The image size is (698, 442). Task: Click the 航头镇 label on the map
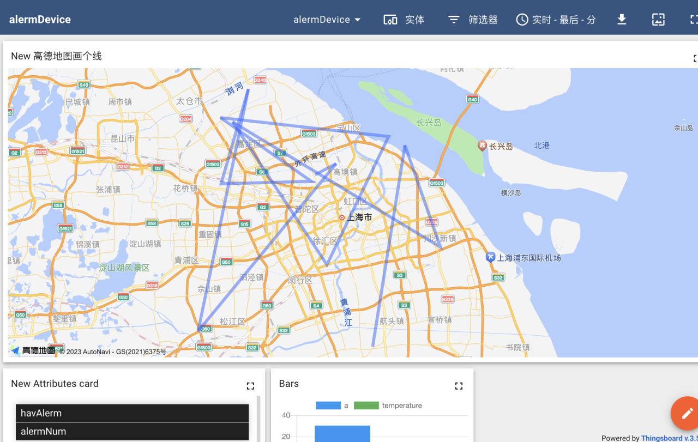(392, 321)
